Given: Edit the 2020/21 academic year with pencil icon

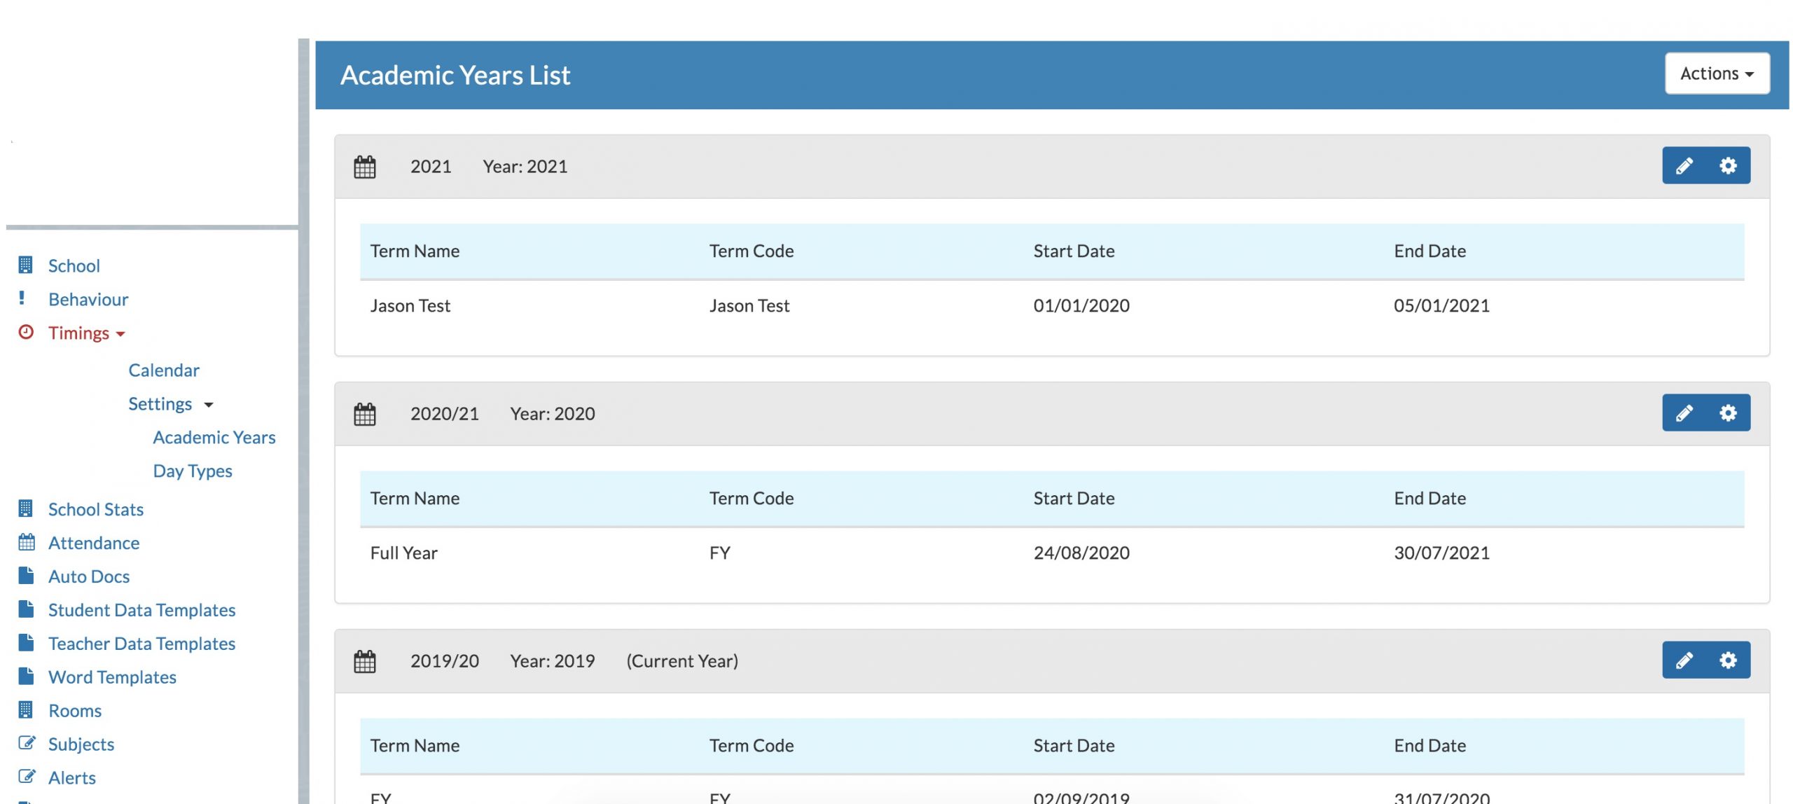Looking at the screenshot, I should coord(1684,413).
